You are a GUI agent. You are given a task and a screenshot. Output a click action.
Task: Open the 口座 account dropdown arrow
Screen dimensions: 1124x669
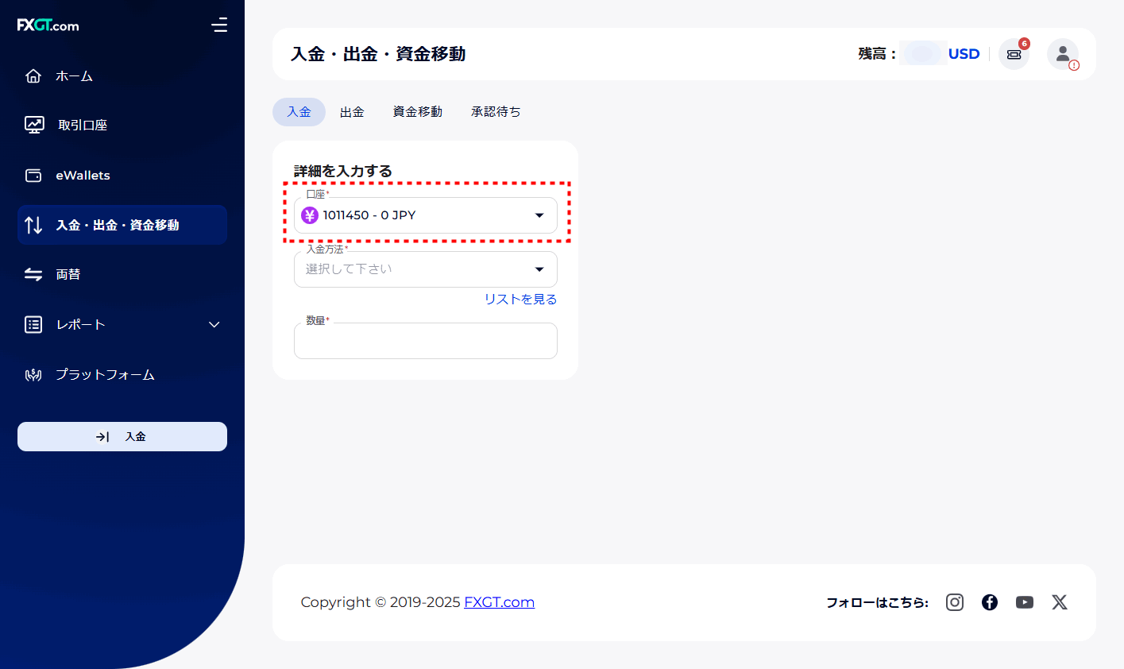[x=539, y=215]
